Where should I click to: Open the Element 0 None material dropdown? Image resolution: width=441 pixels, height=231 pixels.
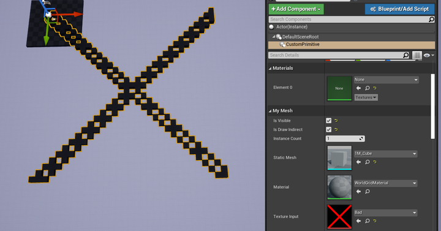tap(386, 80)
